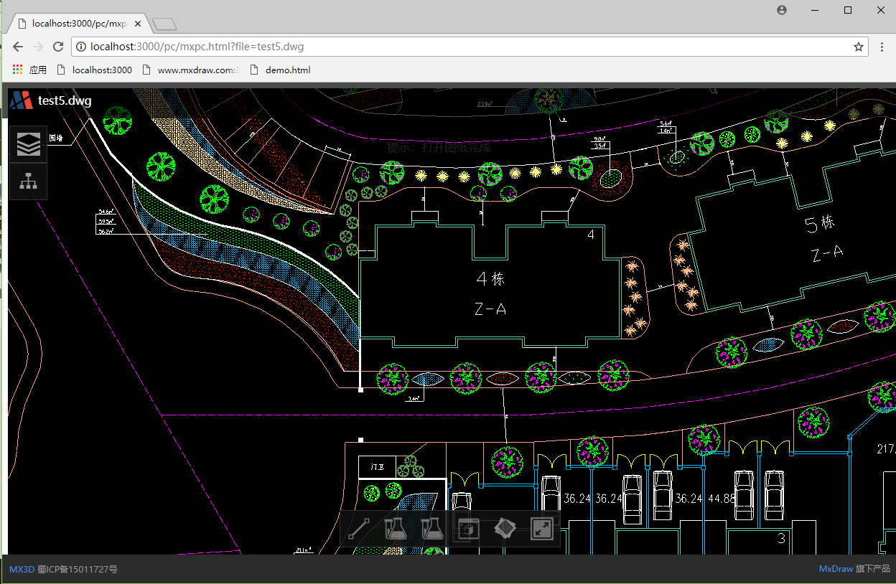The image size is (896, 584).
Task: Open a new tab with the blank tab button
Action: pos(164,24)
